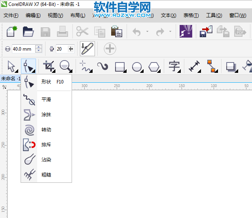Viewport: 252px width, 218px height.
Task: Click the 40.0 mm nib size field
Action: [23, 49]
